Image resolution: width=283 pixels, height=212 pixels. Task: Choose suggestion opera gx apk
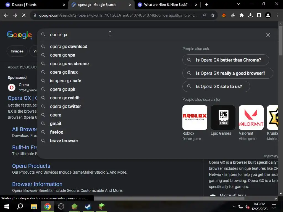tap(62, 89)
